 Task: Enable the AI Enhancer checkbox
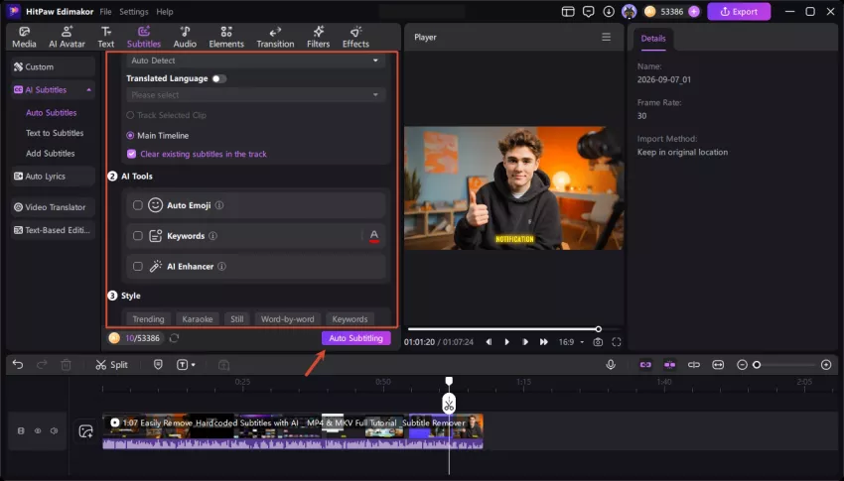point(138,267)
